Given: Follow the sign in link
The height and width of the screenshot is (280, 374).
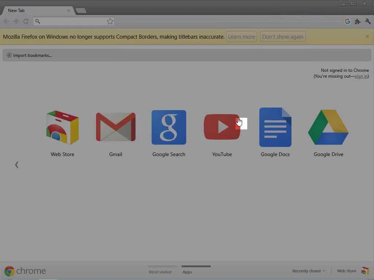Looking at the screenshot, I should (361, 76).
